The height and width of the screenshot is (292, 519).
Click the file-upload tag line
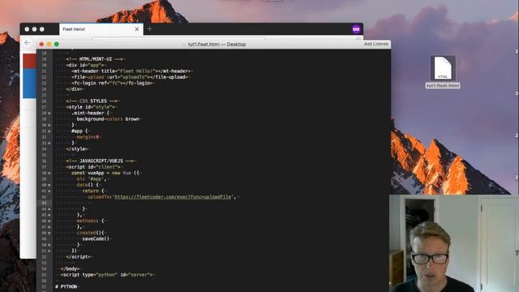[x=130, y=77]
